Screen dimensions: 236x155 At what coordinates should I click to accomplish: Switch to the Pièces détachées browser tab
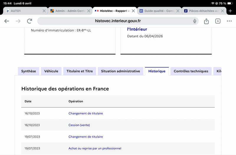click(x=201, y=11)
